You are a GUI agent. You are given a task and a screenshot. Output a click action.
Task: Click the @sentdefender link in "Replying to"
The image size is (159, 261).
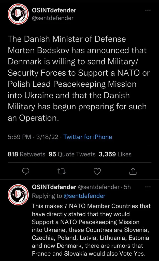point(84,196)
